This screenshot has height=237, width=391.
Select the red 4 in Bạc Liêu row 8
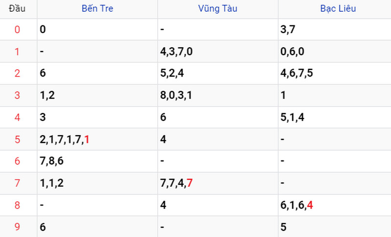310,205
